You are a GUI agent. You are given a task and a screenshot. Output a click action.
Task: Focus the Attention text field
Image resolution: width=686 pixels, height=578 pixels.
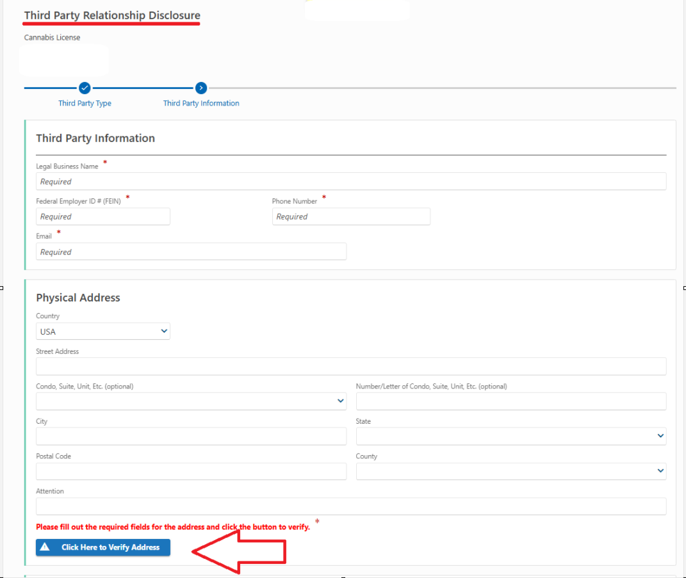coord(350,506)
